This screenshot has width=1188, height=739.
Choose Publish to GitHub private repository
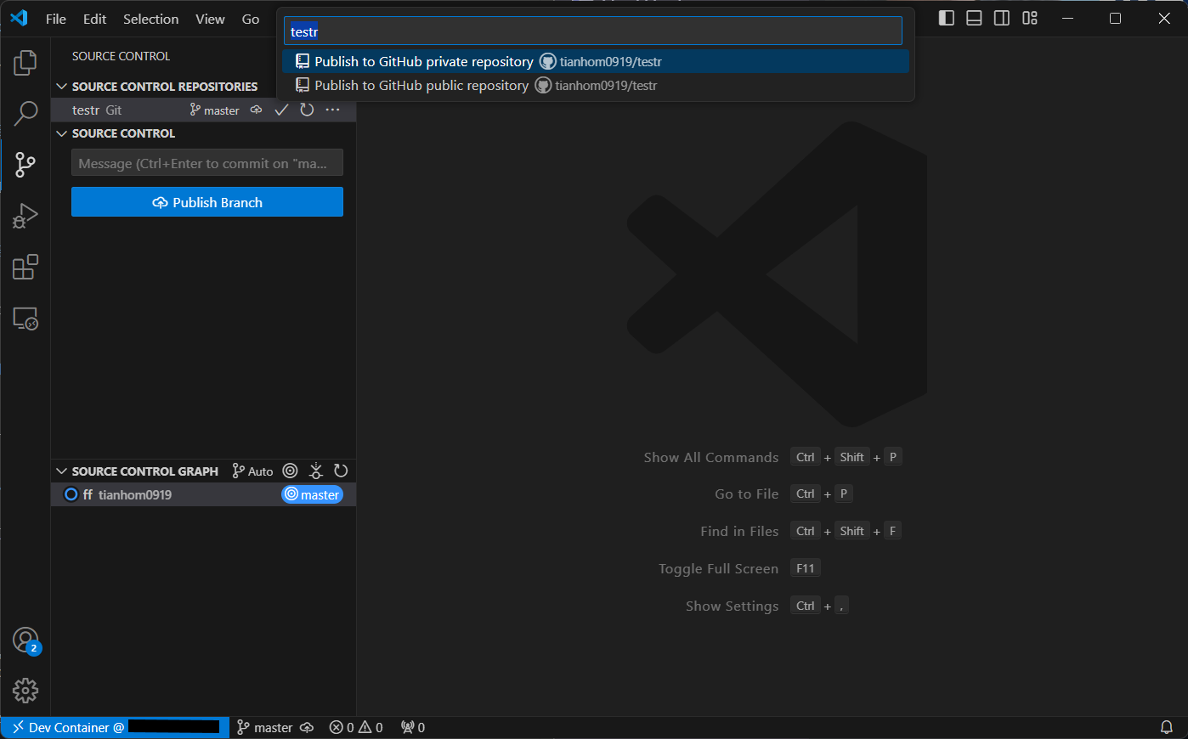[596, 61]
